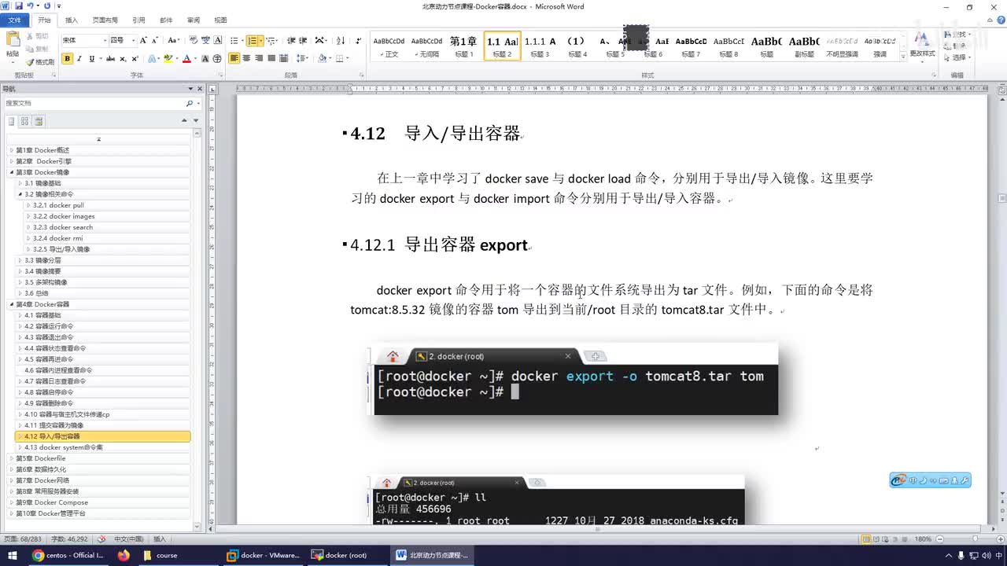Toggle superscript formatting
The height and width of the screenshot is (566, 1007).
click(135, 58)
